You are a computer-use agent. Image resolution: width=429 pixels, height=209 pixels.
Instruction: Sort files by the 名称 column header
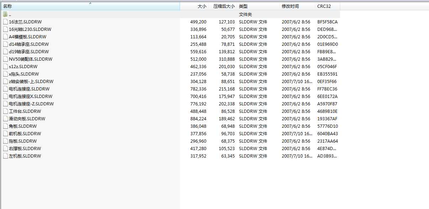tap(90, 6)
